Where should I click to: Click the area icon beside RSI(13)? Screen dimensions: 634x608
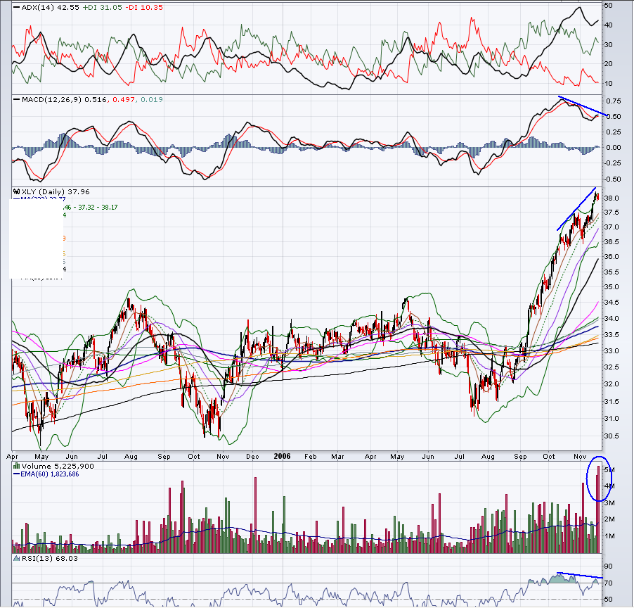click(x=17, y=558)
